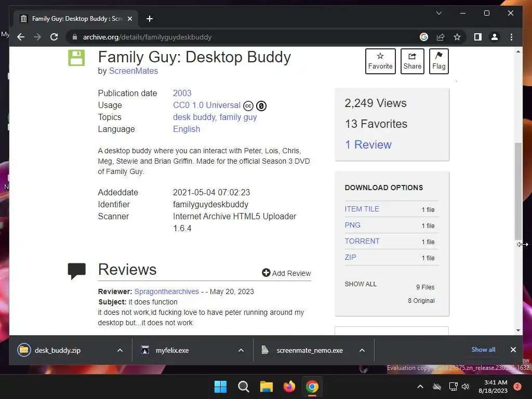Expand screenmate_nemo.exe download options chevron
Image resolution: width=532 pixels, height=399 pixels.
(x=362, y=350)
